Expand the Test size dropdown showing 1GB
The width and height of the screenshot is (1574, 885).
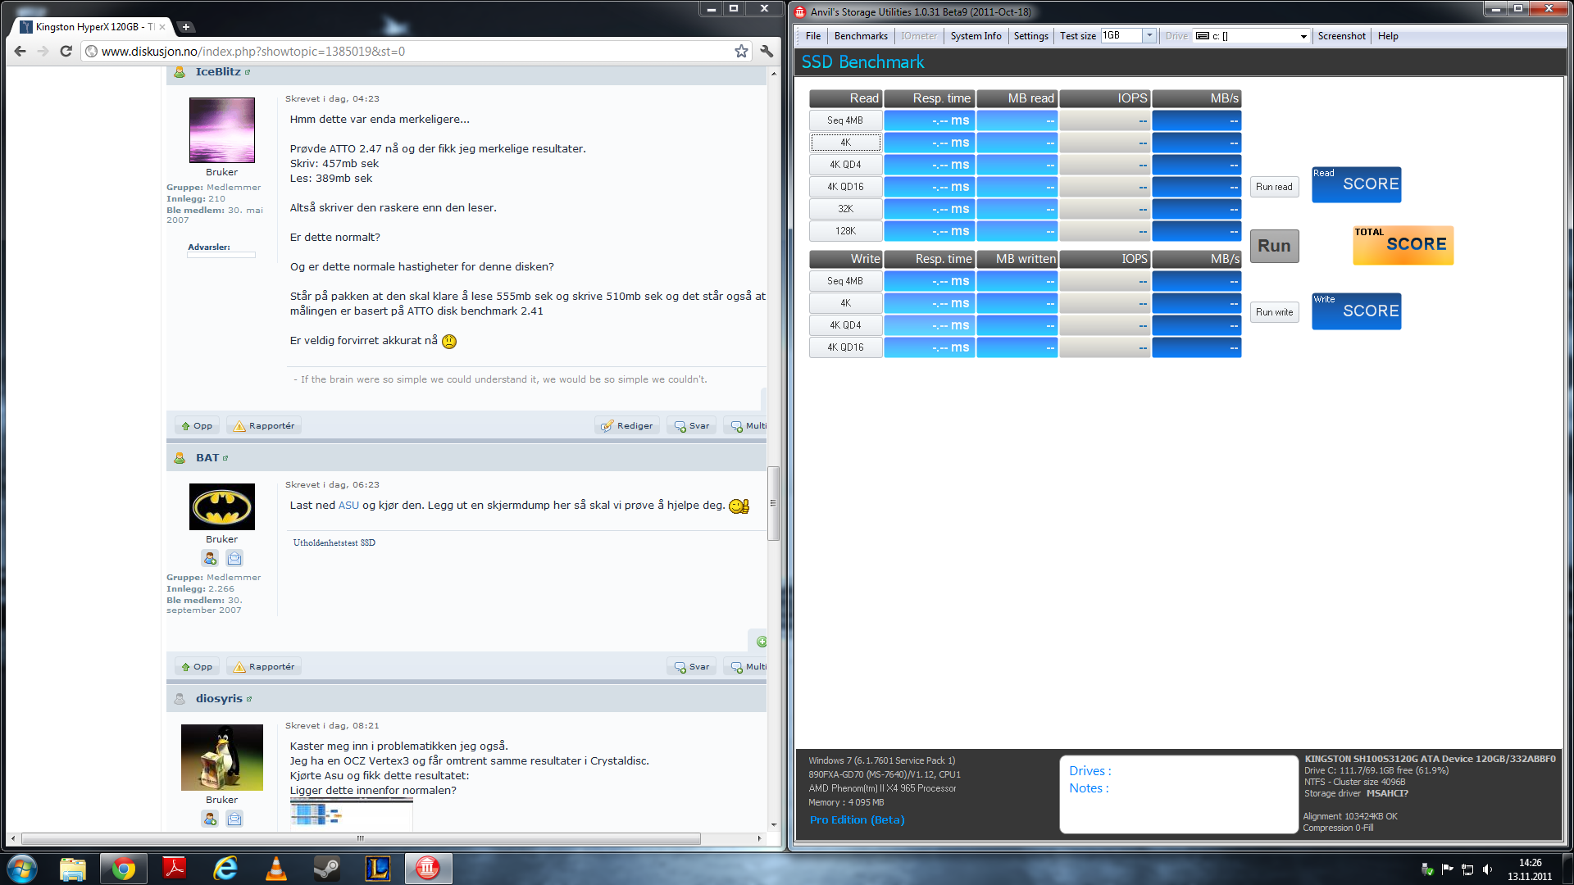click(1149, 35)
